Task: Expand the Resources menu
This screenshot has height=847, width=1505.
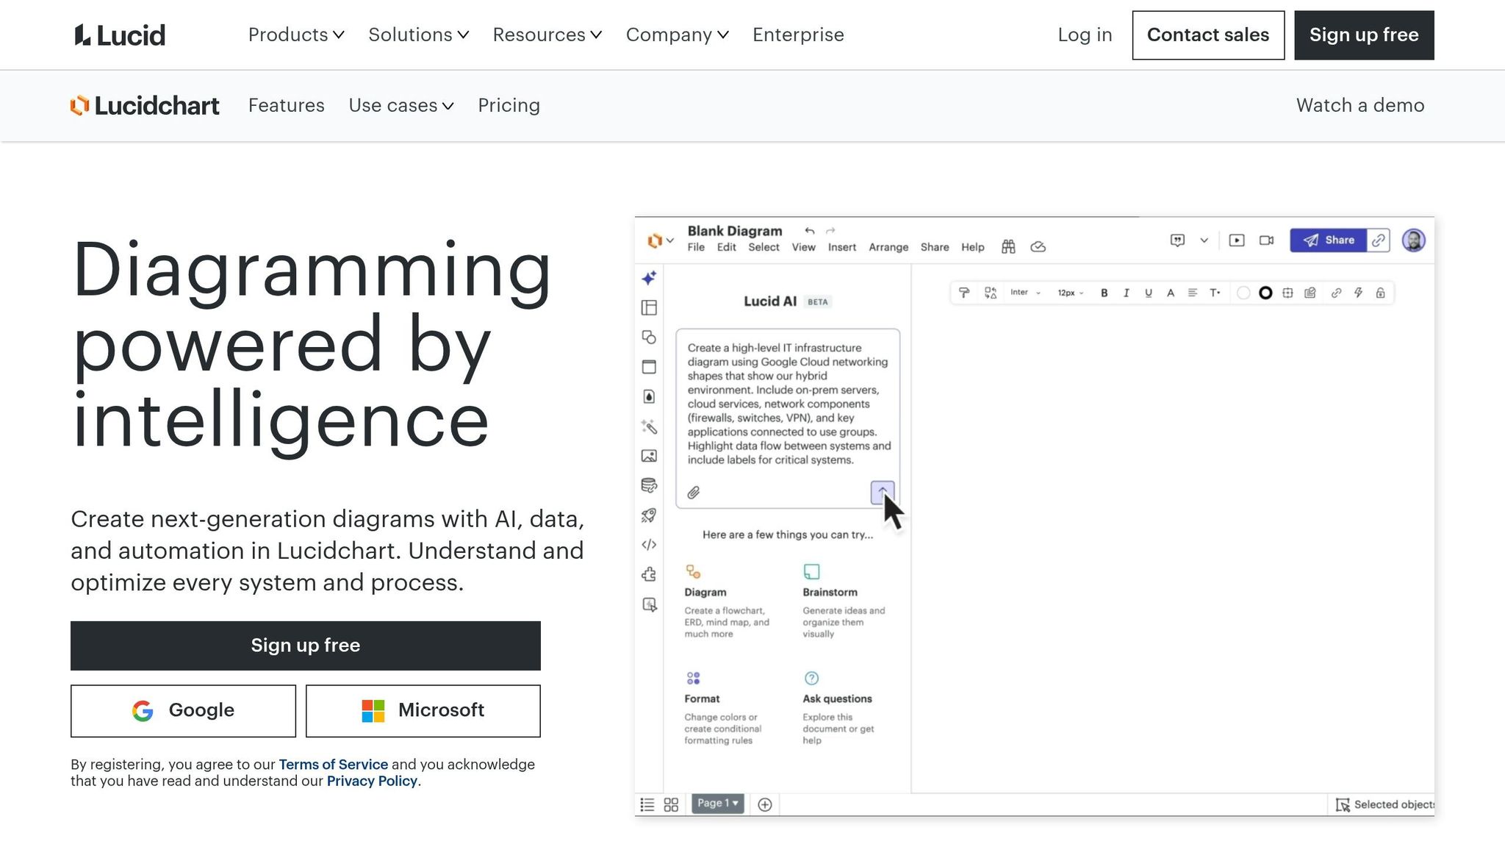Action: coord(547,35)
